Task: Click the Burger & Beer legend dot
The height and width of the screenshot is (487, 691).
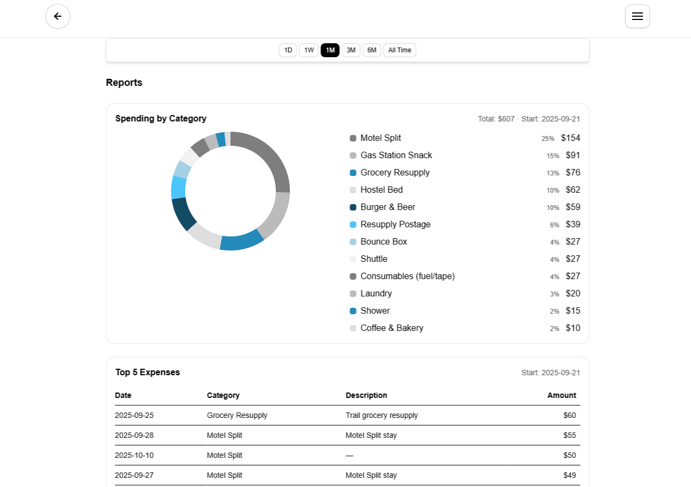Action: 353,207
